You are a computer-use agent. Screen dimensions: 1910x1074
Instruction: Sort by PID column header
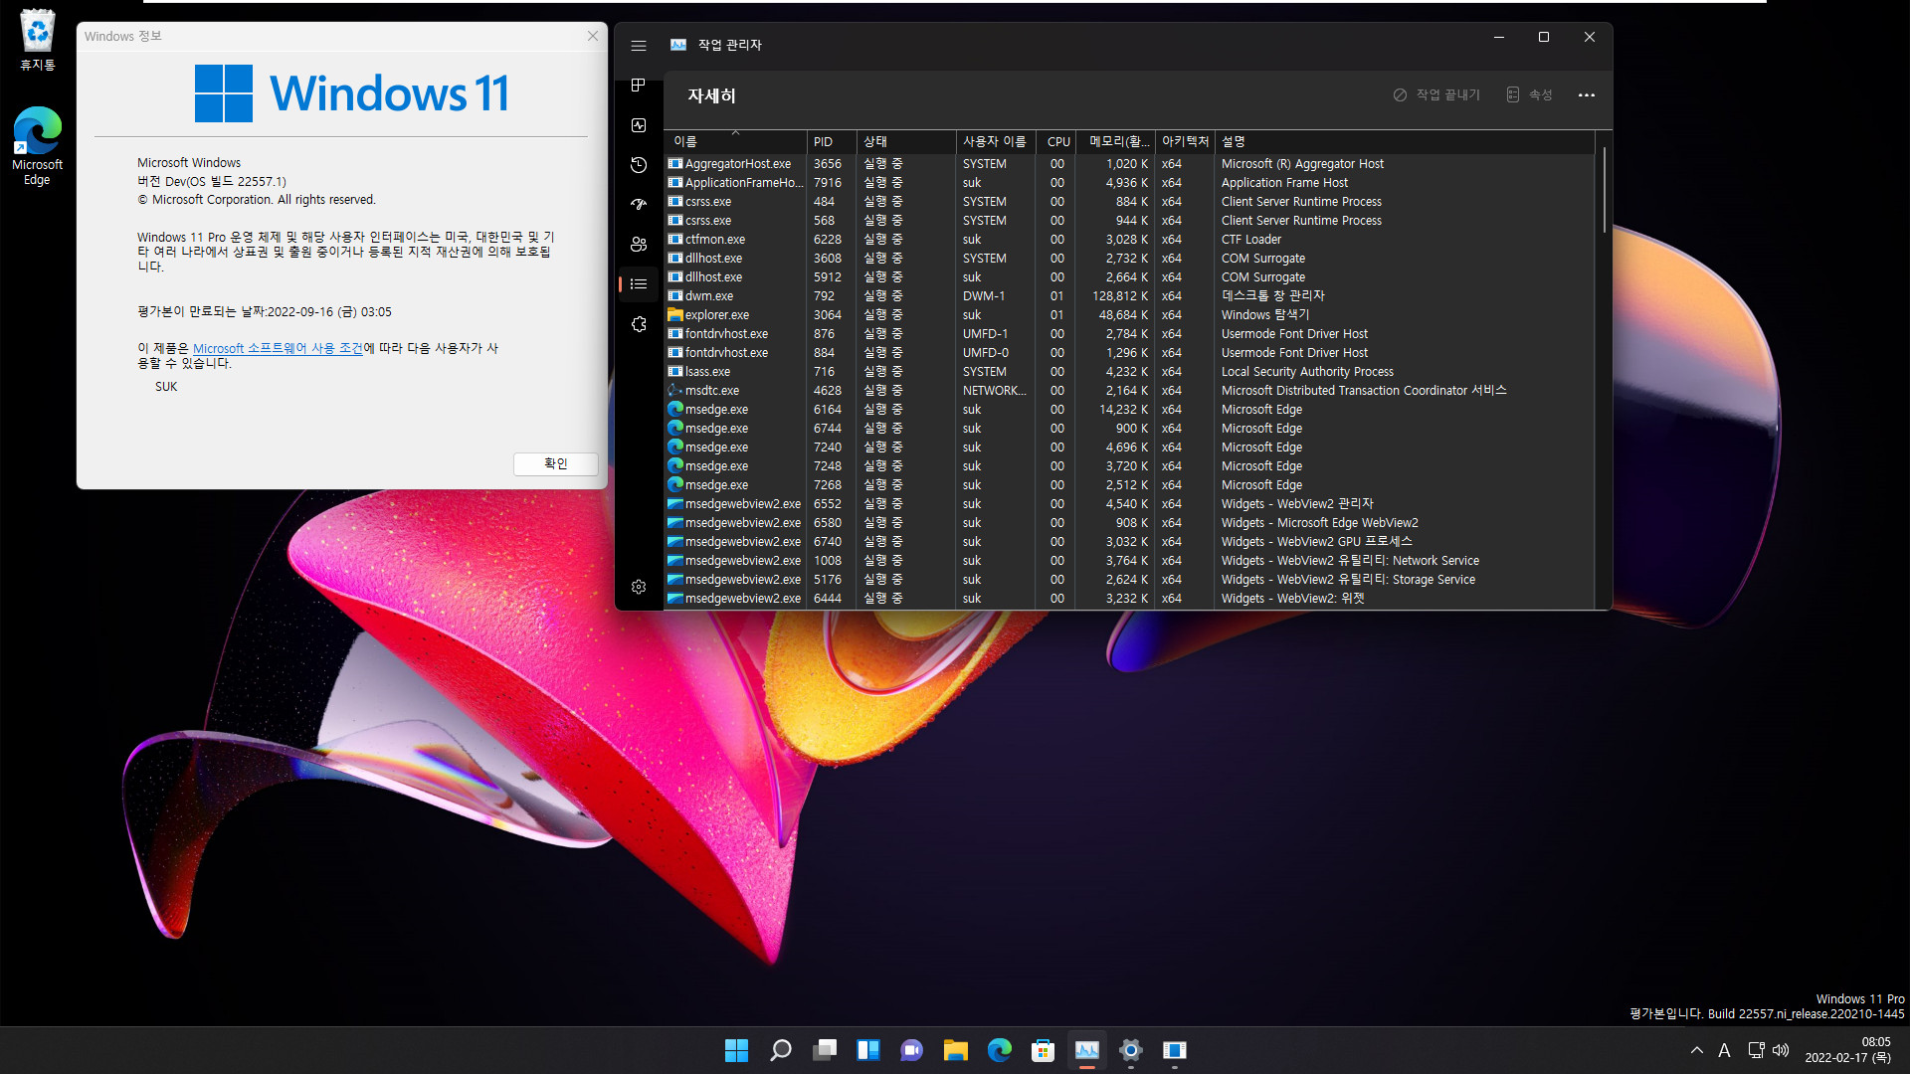(831, 142)
